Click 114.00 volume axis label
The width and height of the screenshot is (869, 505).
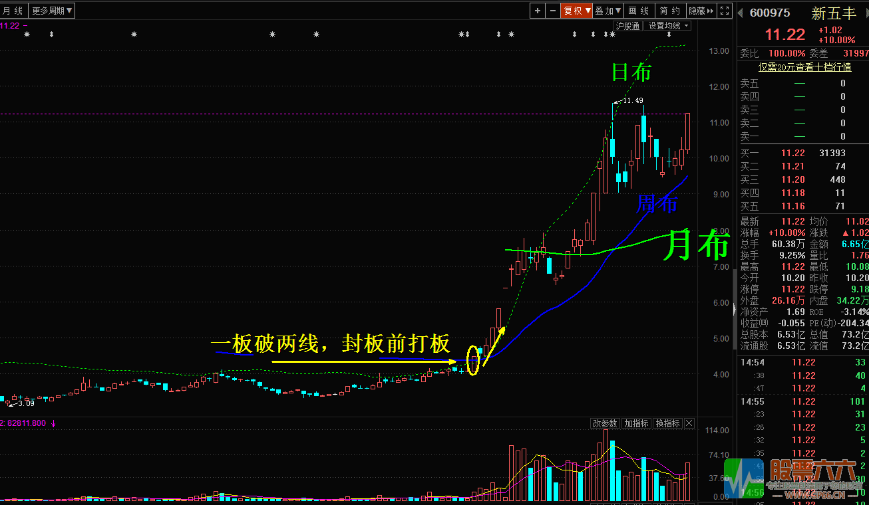click(717, 431)
